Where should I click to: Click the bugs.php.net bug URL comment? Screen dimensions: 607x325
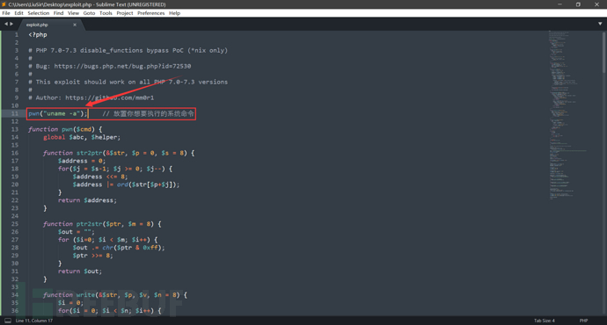pos(110,67)
